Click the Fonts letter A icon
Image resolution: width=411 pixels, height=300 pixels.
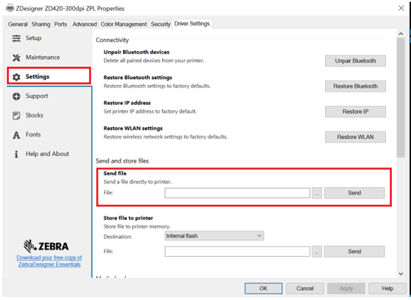coord(16,135)
